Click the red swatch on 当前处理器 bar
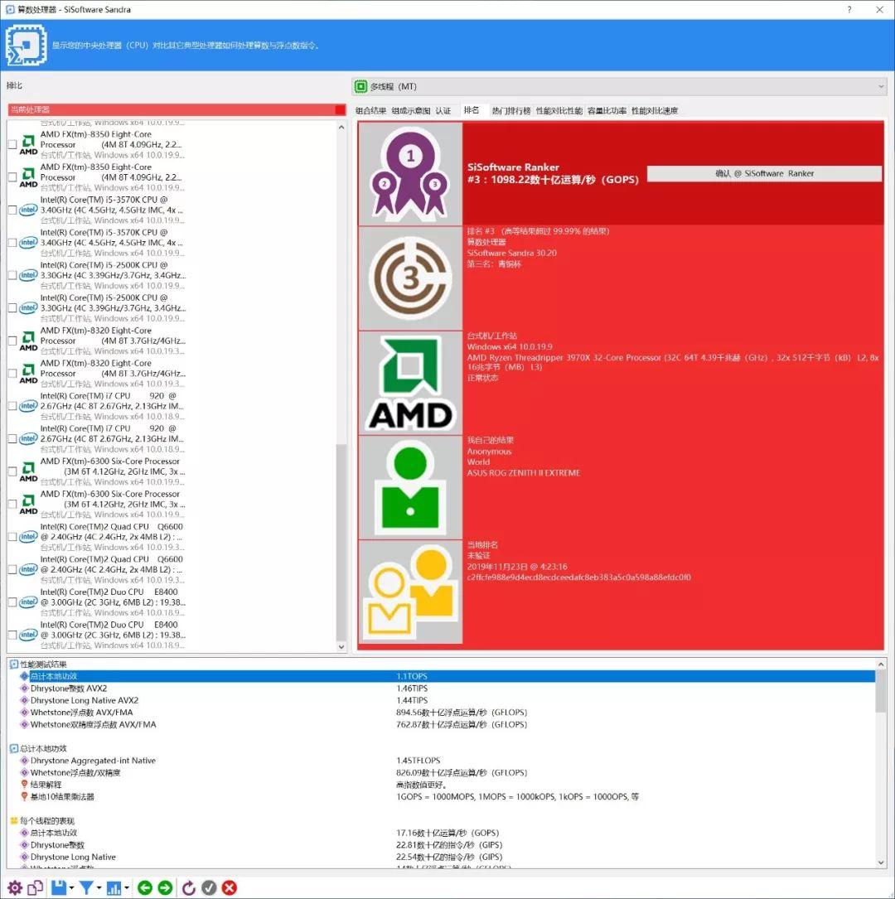895x899 pixels. 340,109
